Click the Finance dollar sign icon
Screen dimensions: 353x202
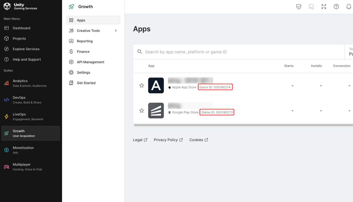click(x=71, y=52)
